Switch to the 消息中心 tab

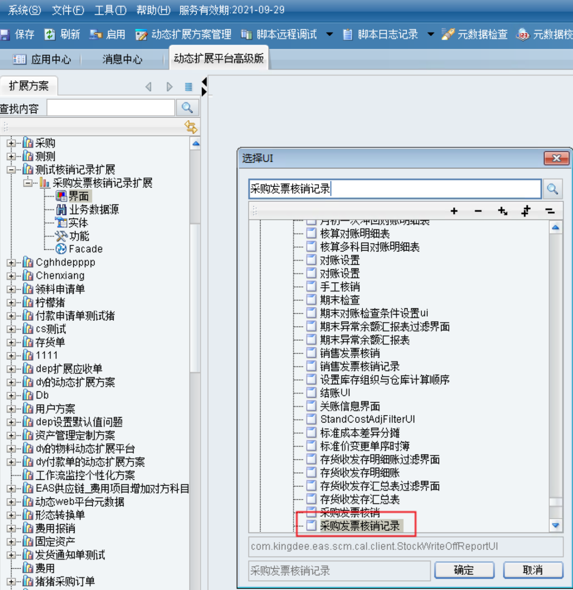[122, 59]
